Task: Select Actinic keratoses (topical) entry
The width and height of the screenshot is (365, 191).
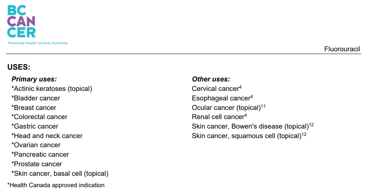Action: tap(52, 89)
